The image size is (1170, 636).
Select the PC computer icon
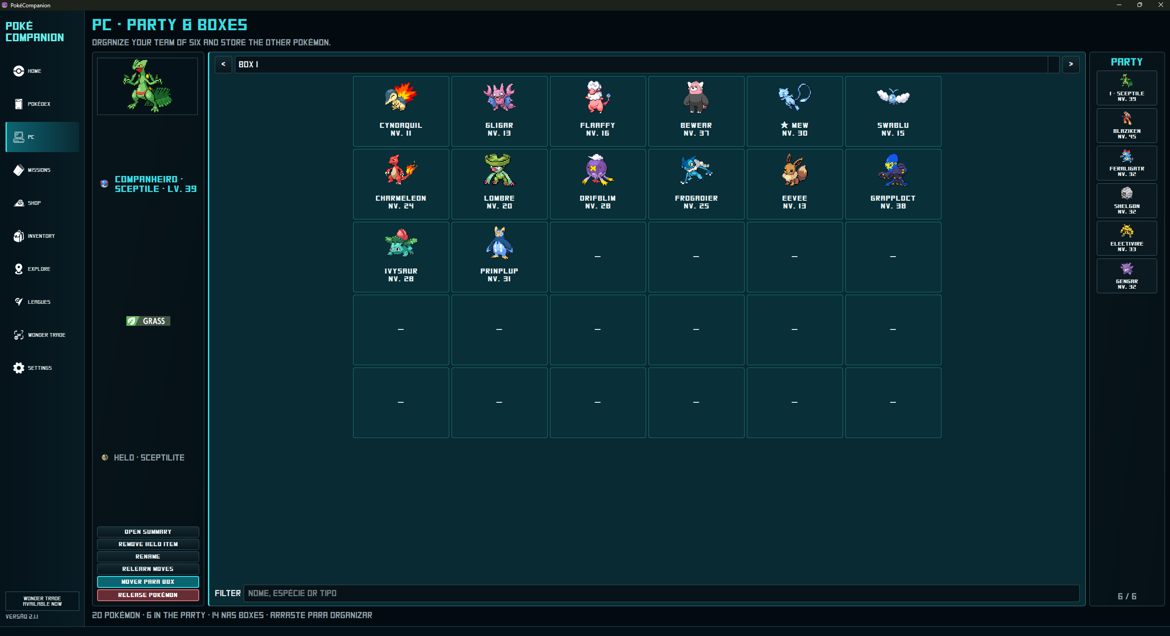click(x=18, y=137)
